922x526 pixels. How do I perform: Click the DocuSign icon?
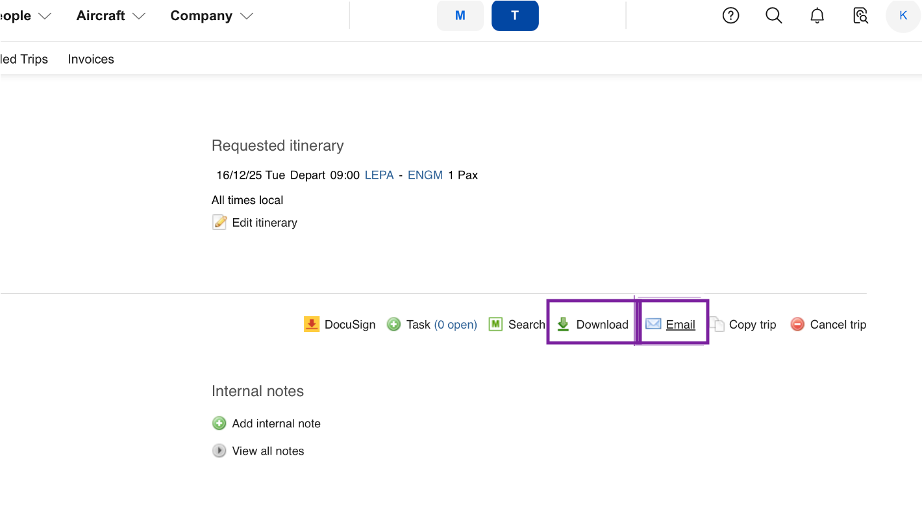[312, 324]
